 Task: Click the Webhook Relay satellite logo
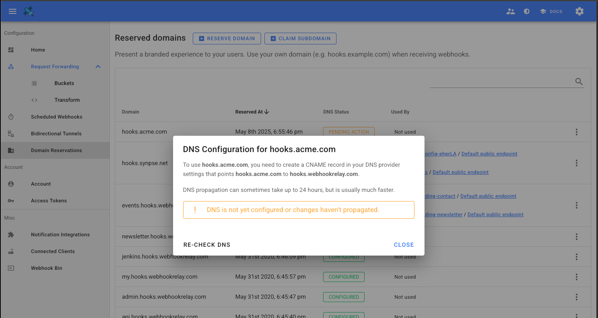28,11
